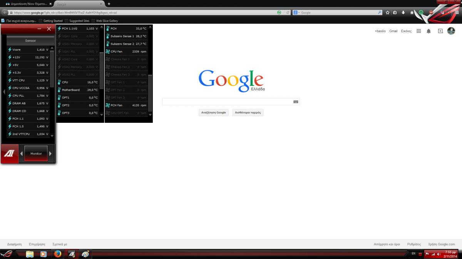
Task: Click the CPU temperature thermometer icon
Action: (59, 82)
